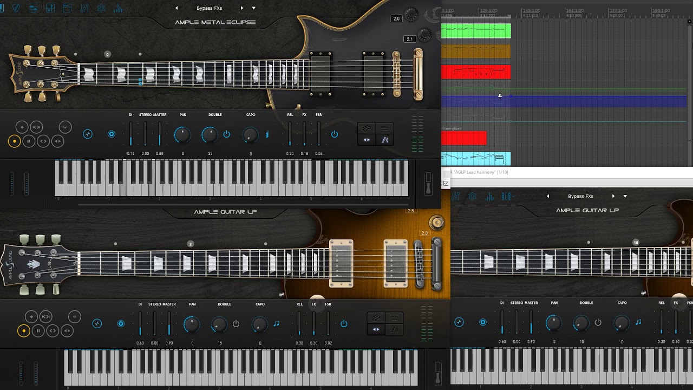Image resolution: width=693 pixels, height=390 pixels.
Task: Toggle the FX power button in Metal Eclipse
Action: click(335, 134)
